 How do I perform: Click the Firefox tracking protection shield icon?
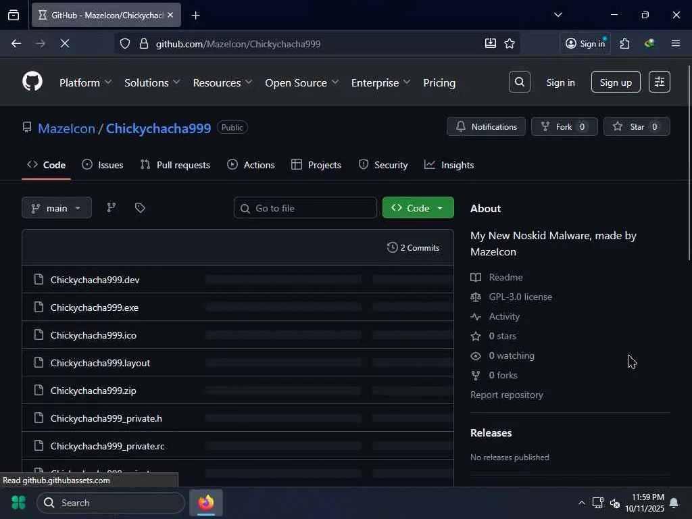(125, 44)
